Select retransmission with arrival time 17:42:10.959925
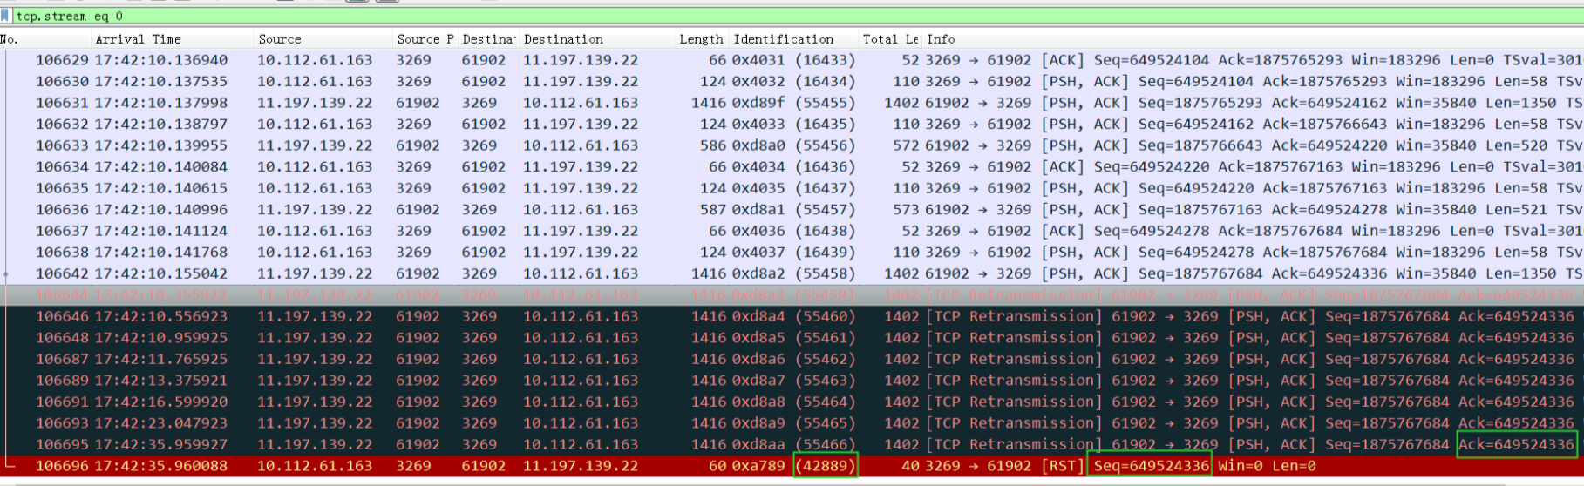 [x=792, y=337]
